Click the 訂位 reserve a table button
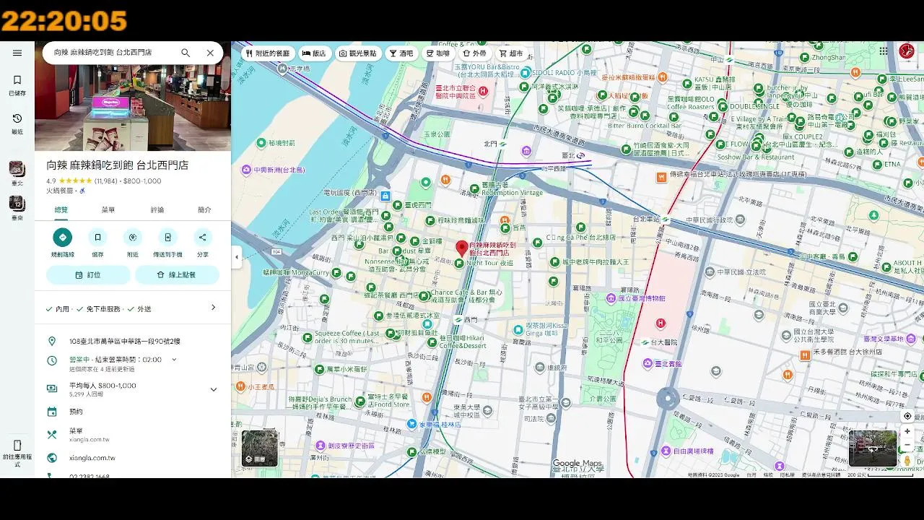This screenshot has height=520, width=924. (x=88, y=275)
